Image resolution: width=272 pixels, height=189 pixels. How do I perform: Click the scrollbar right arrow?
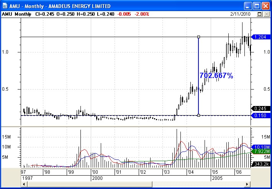(247, 184)
